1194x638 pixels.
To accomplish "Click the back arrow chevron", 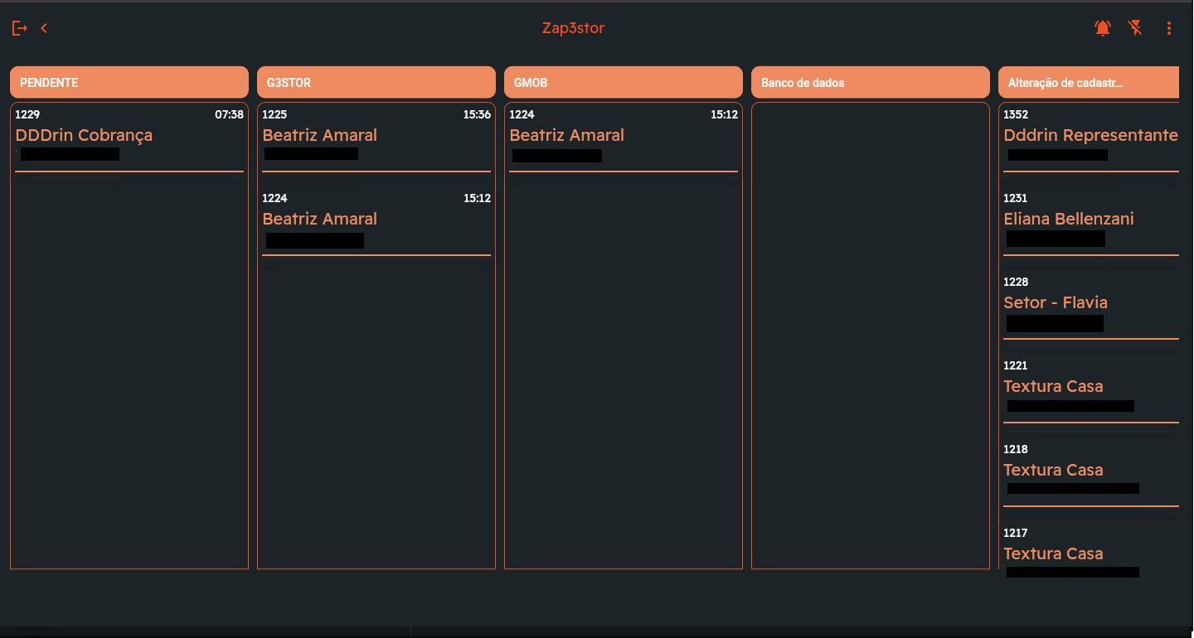I will tap(44, 29).
